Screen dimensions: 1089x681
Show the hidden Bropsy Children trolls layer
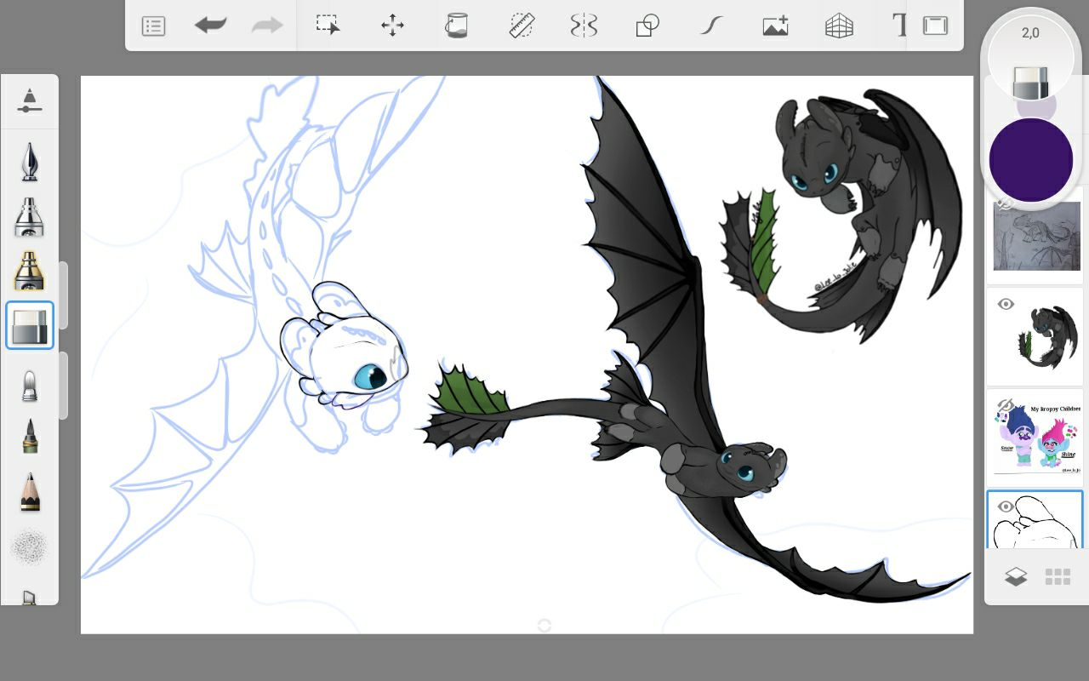[1006, 405]
